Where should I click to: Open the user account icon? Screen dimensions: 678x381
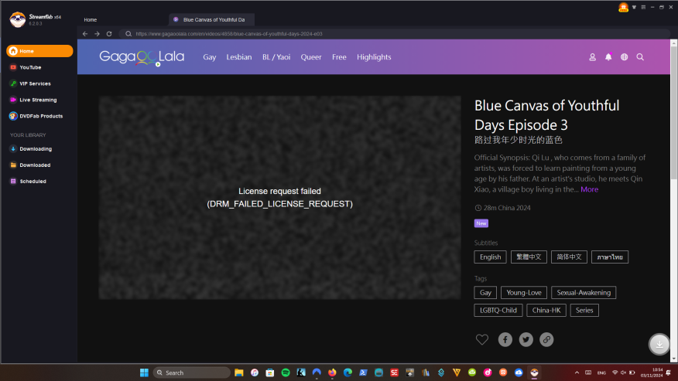pos(593,57)
